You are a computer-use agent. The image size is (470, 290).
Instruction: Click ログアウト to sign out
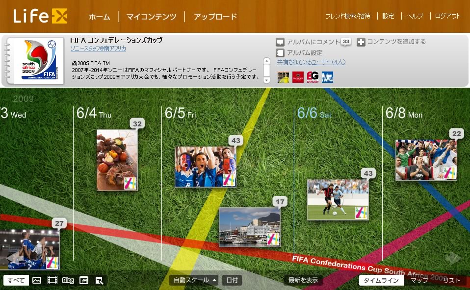(447, 16)
